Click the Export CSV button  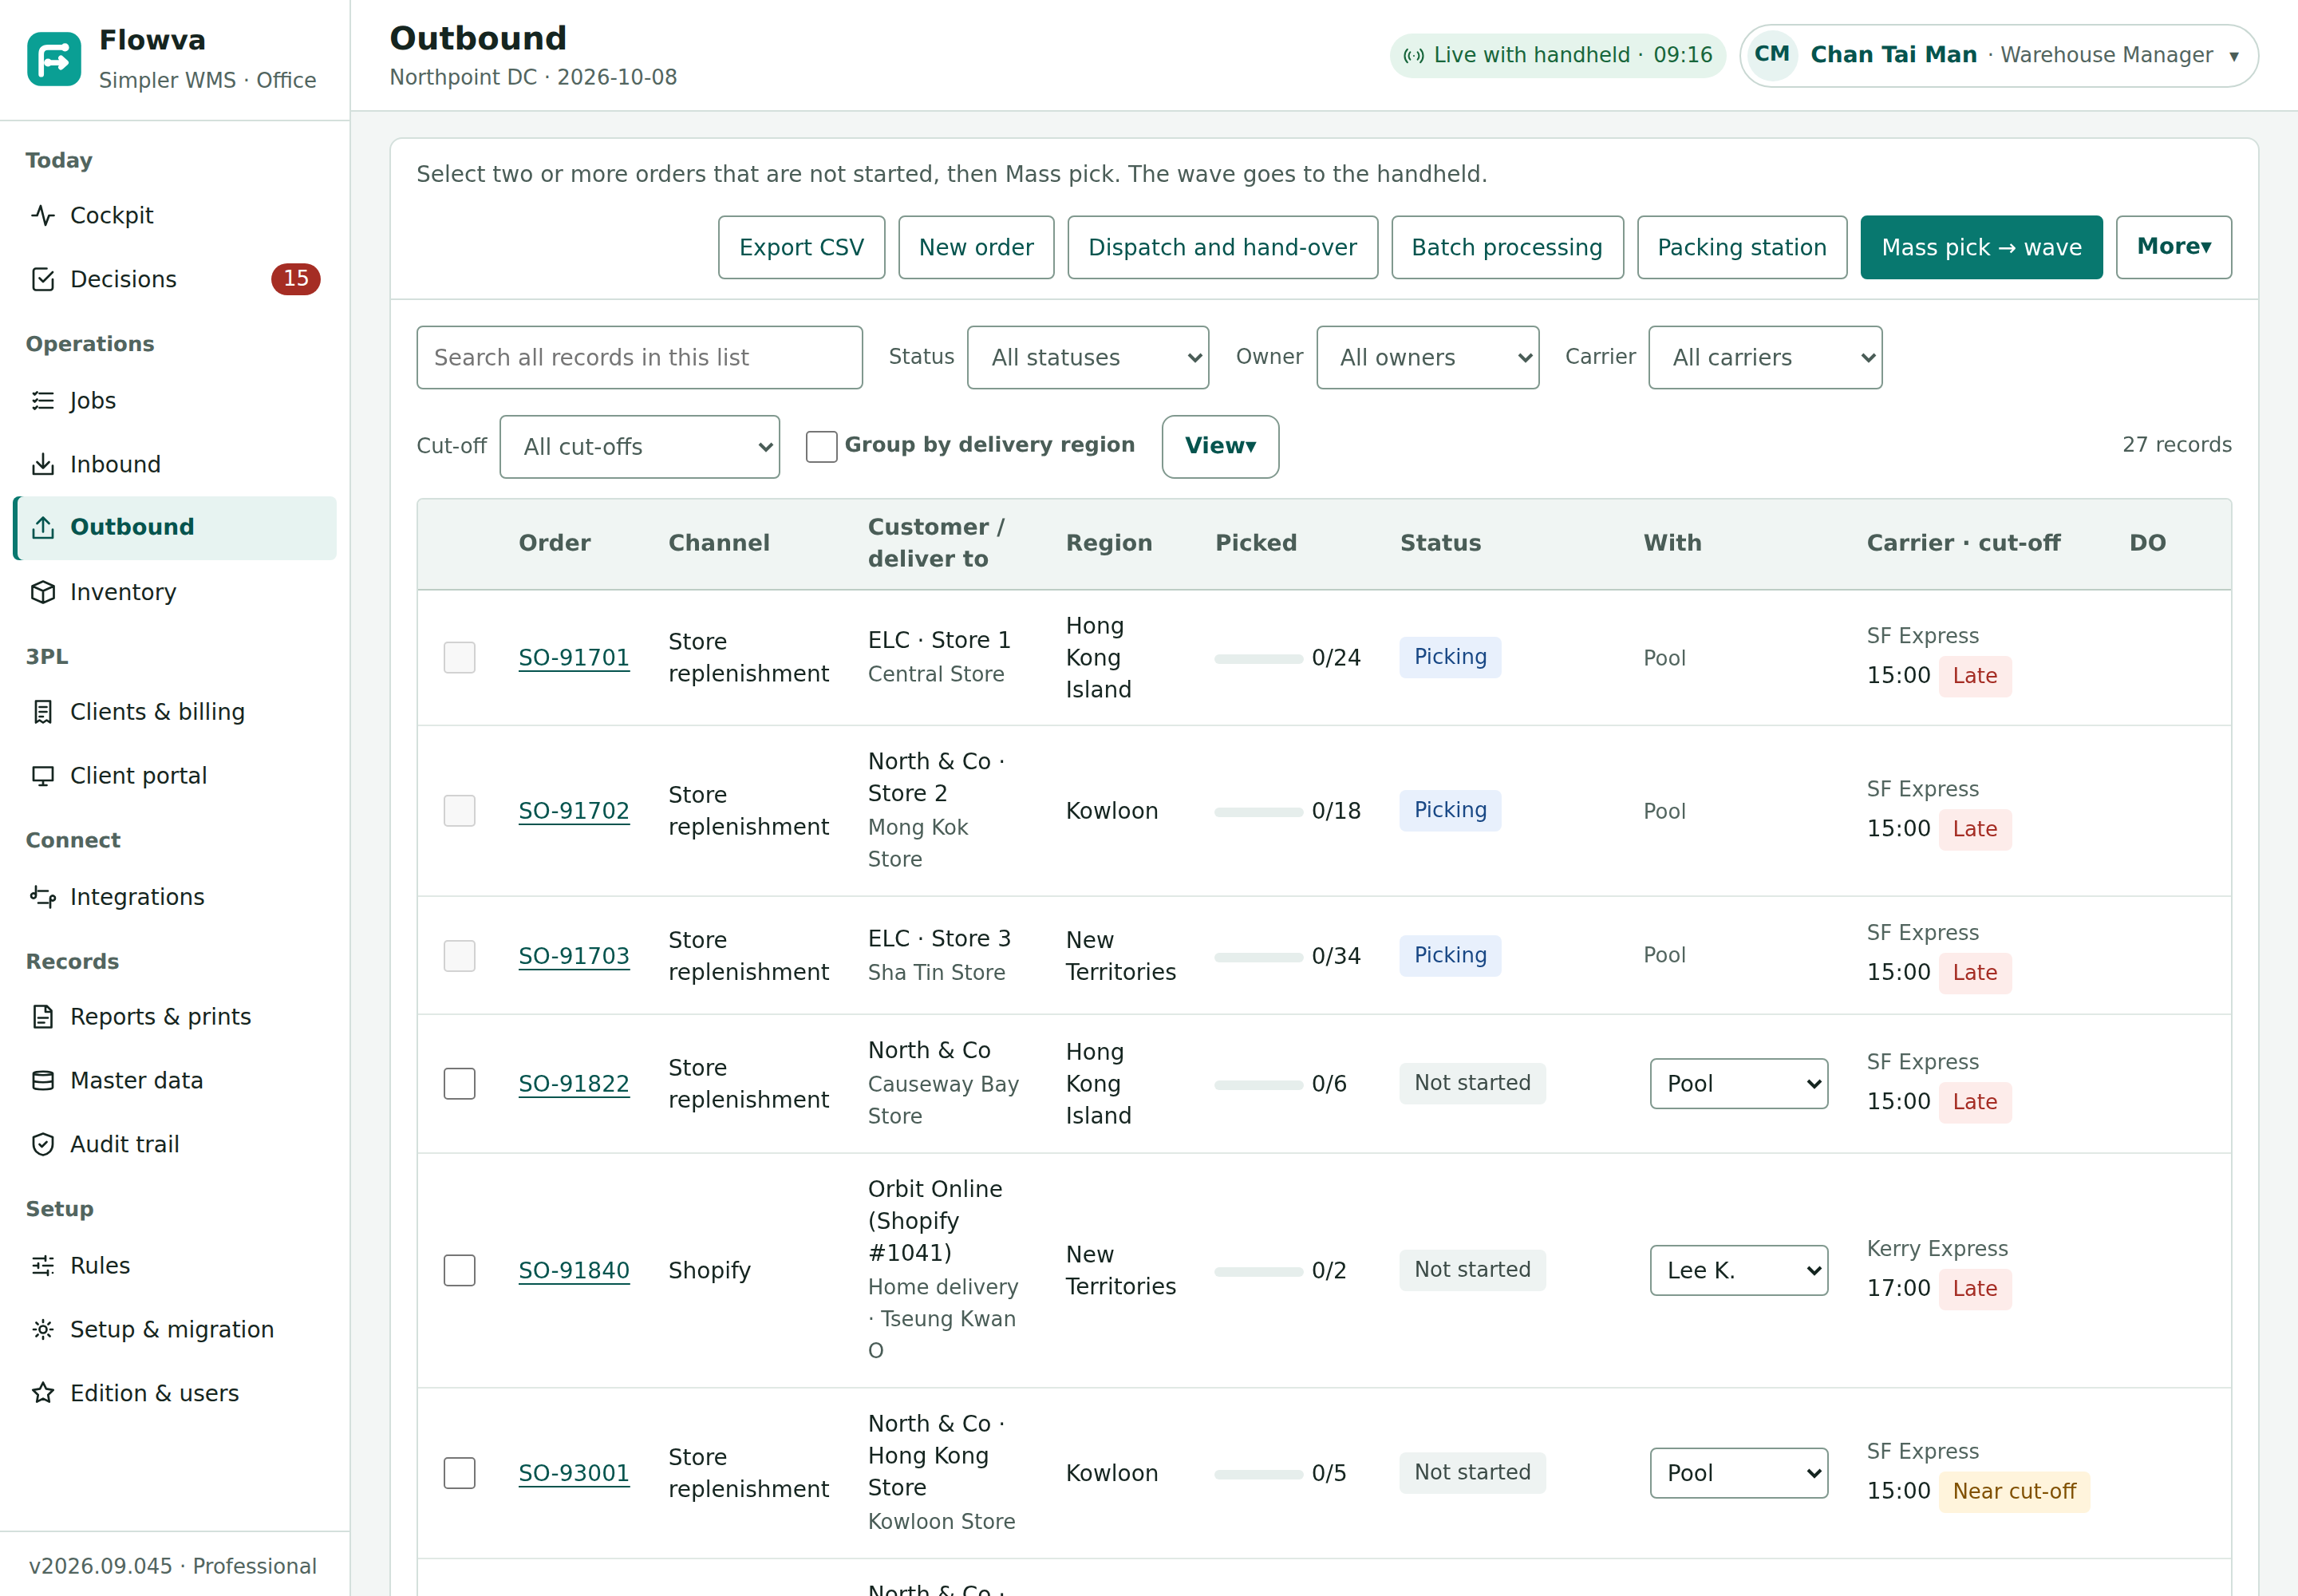coord(801,247)
